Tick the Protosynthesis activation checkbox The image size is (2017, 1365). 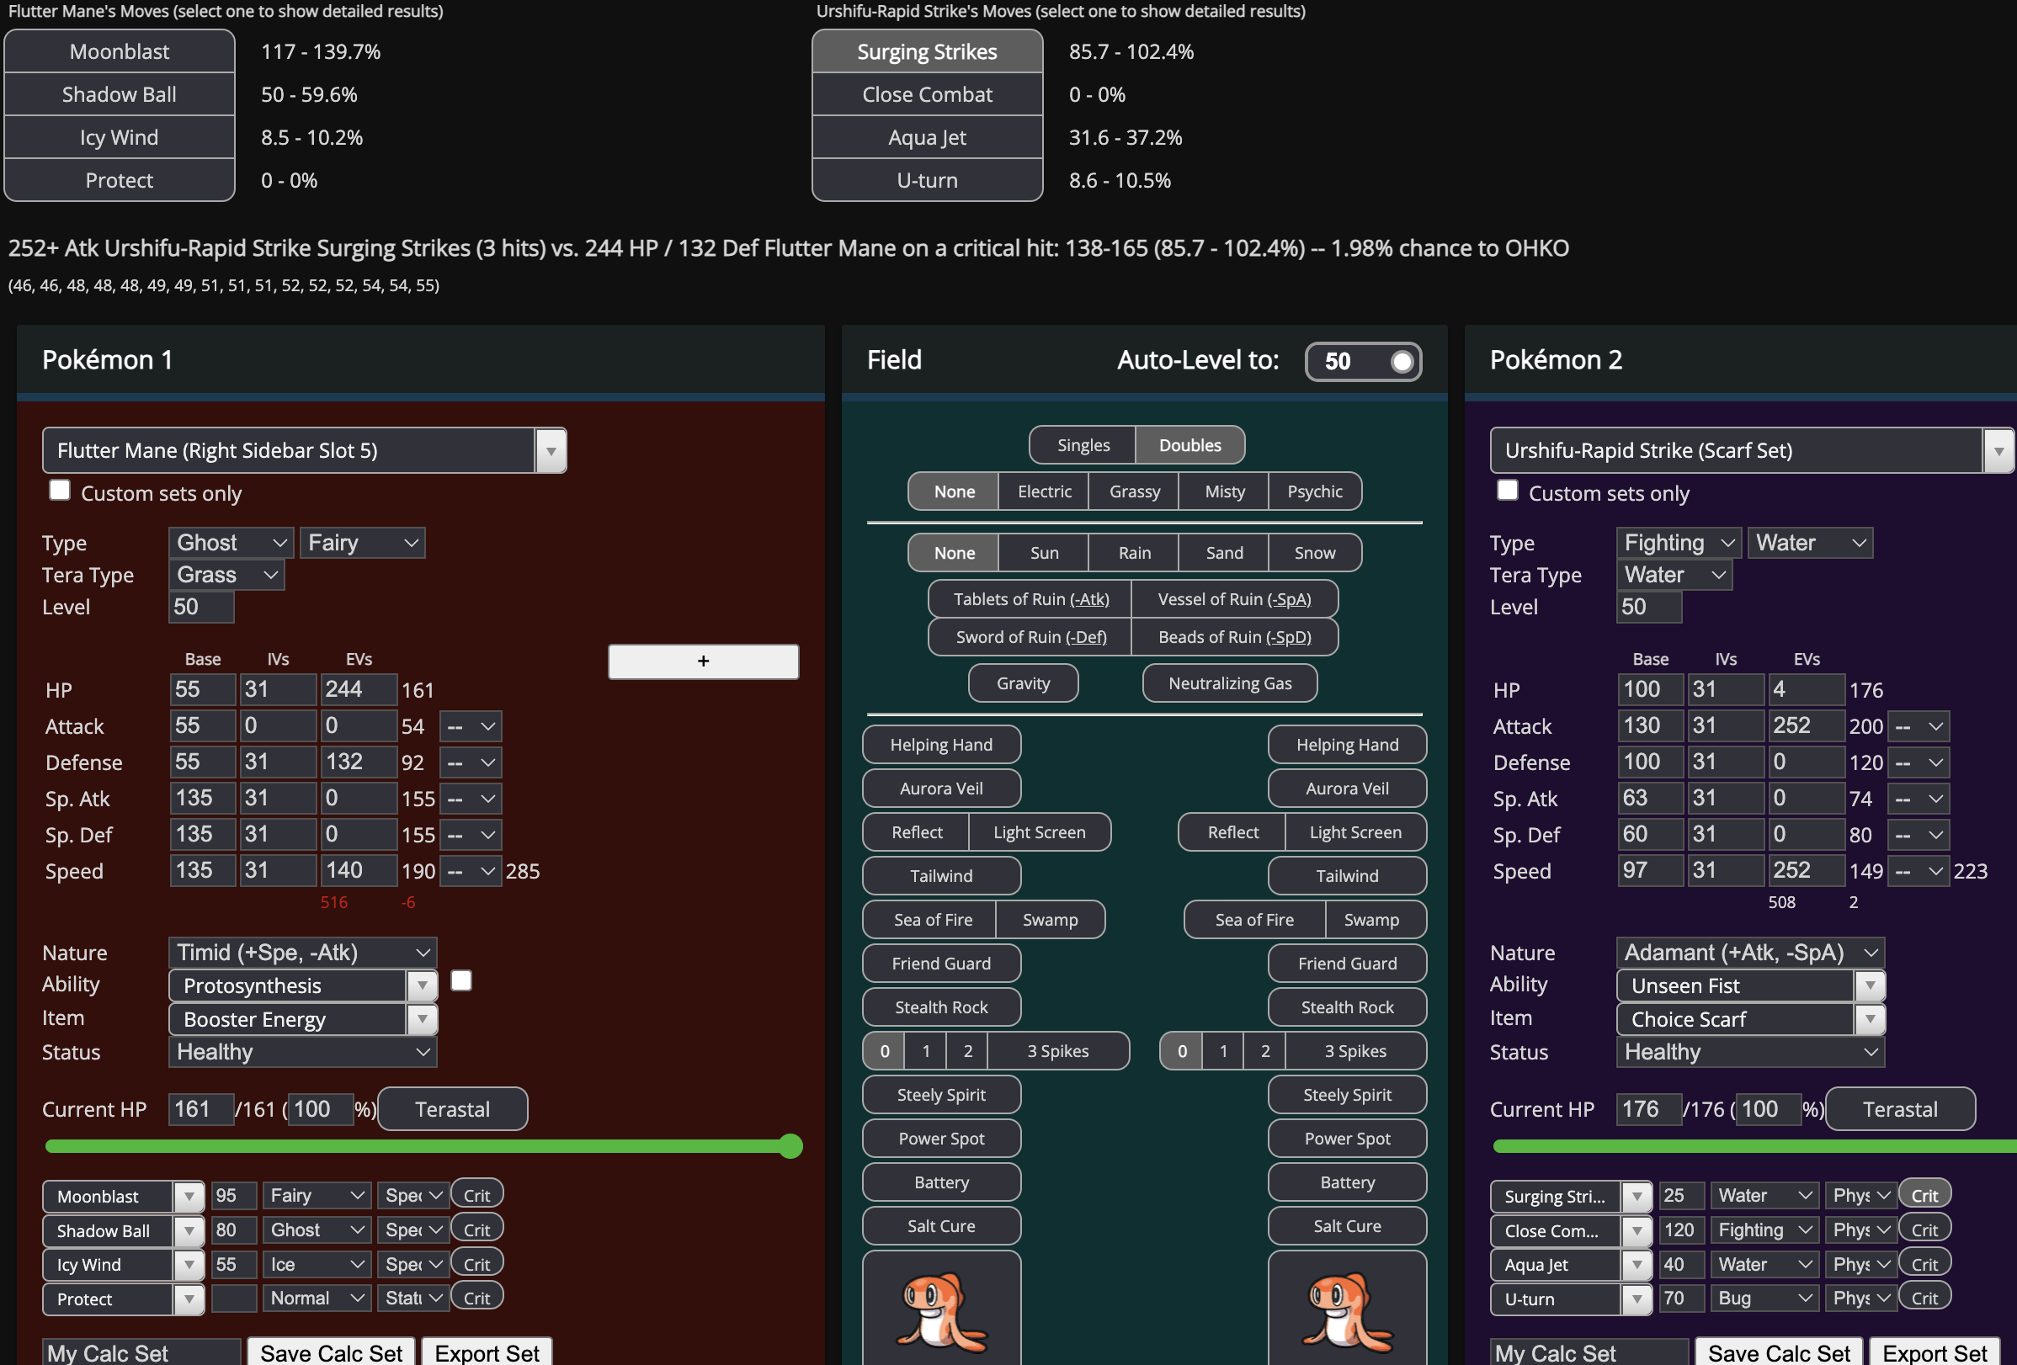[x=461, y=980]
